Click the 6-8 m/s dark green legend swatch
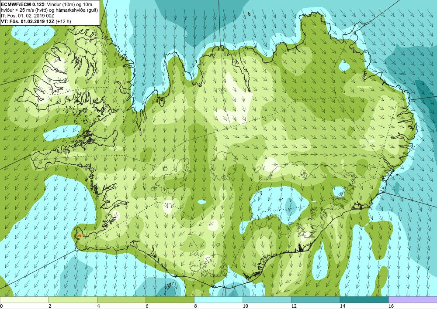Image resolution: width=437 pixels, height=309 pixels. (170, 299)
